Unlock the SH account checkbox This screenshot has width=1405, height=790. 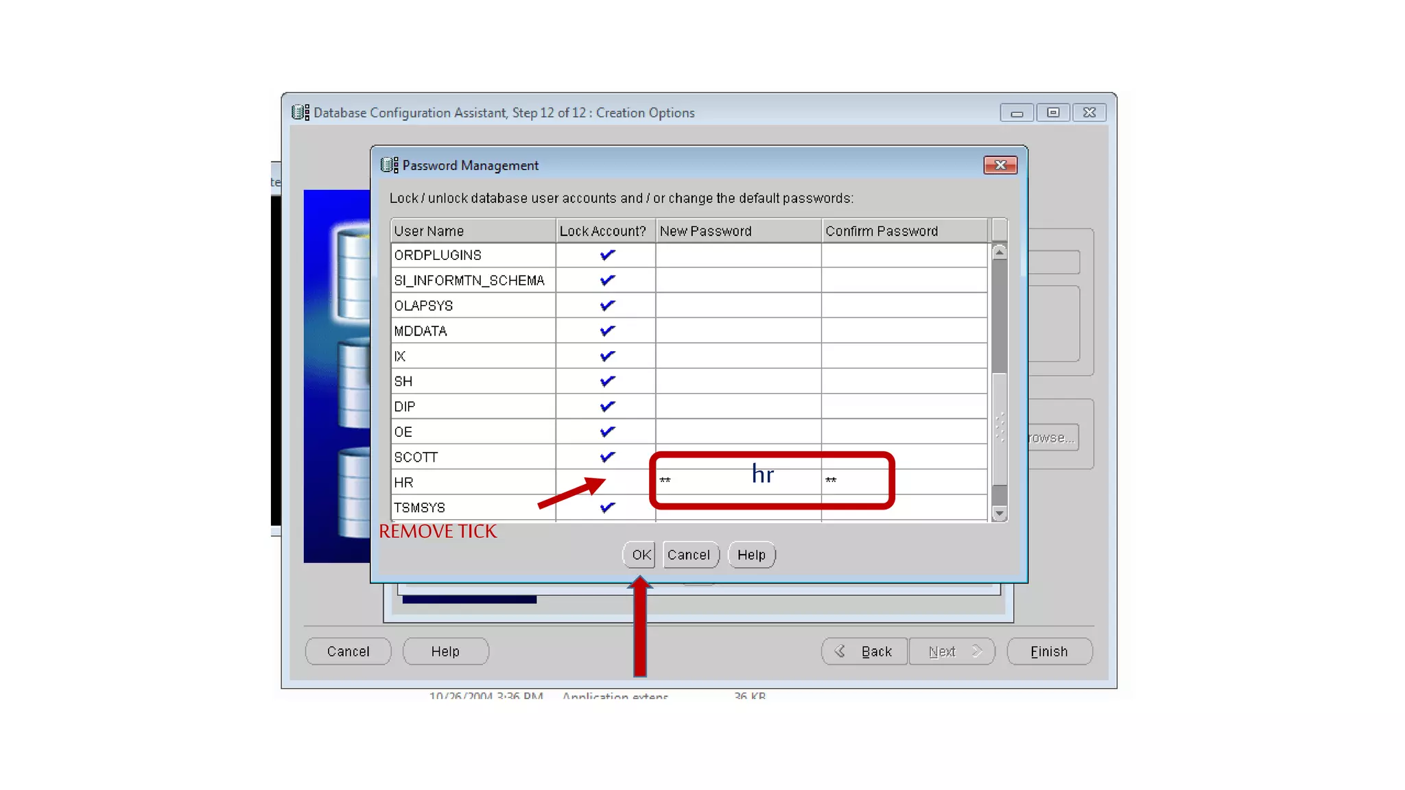pyautogui.click(x=606, y=381)
